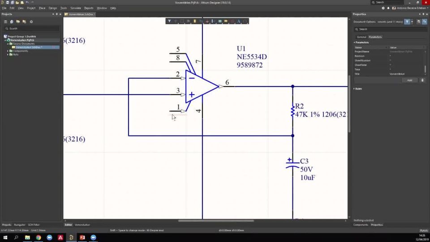
Task: Click the trash delete icon in Parameters
Action: click(422, 80)
